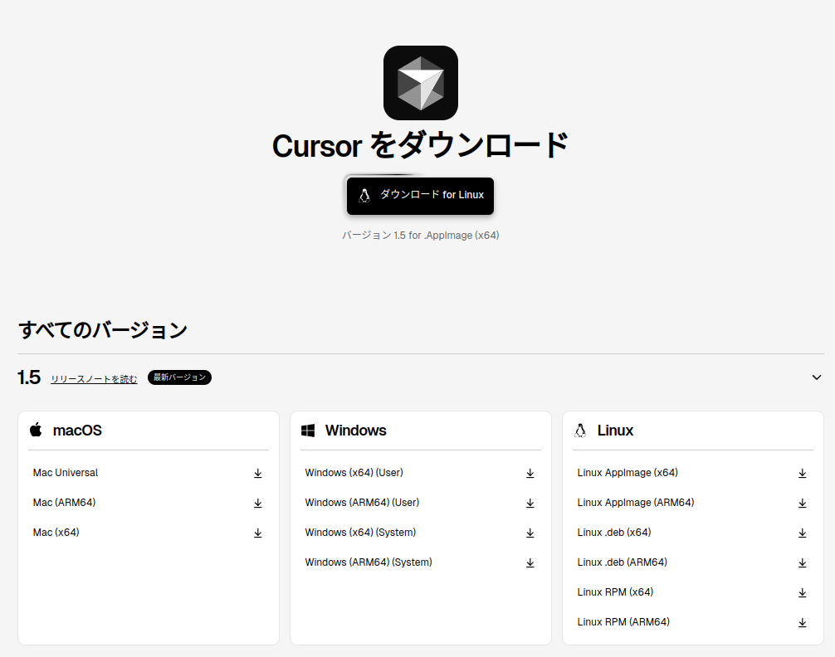Image resolution: width=835 pixels, height=657 pixels.
Task: Click the download arrow for Mac (ARM64)
Action: coord(257,503)
